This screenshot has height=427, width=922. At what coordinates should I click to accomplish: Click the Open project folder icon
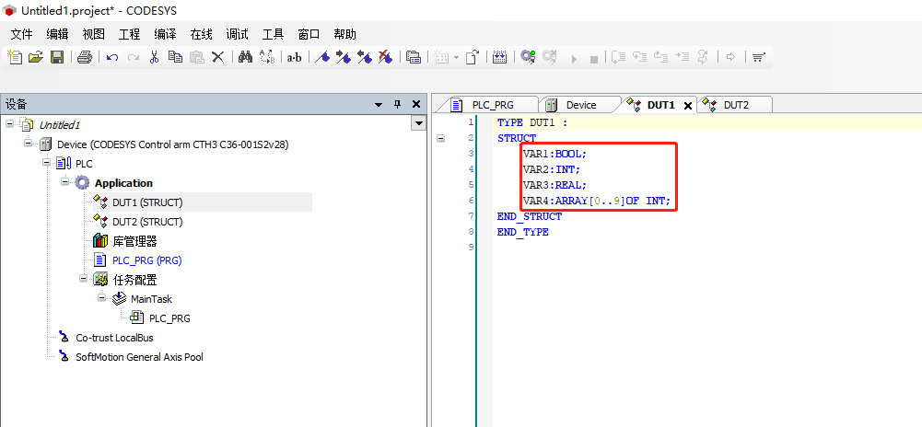(x=36, y=57)
